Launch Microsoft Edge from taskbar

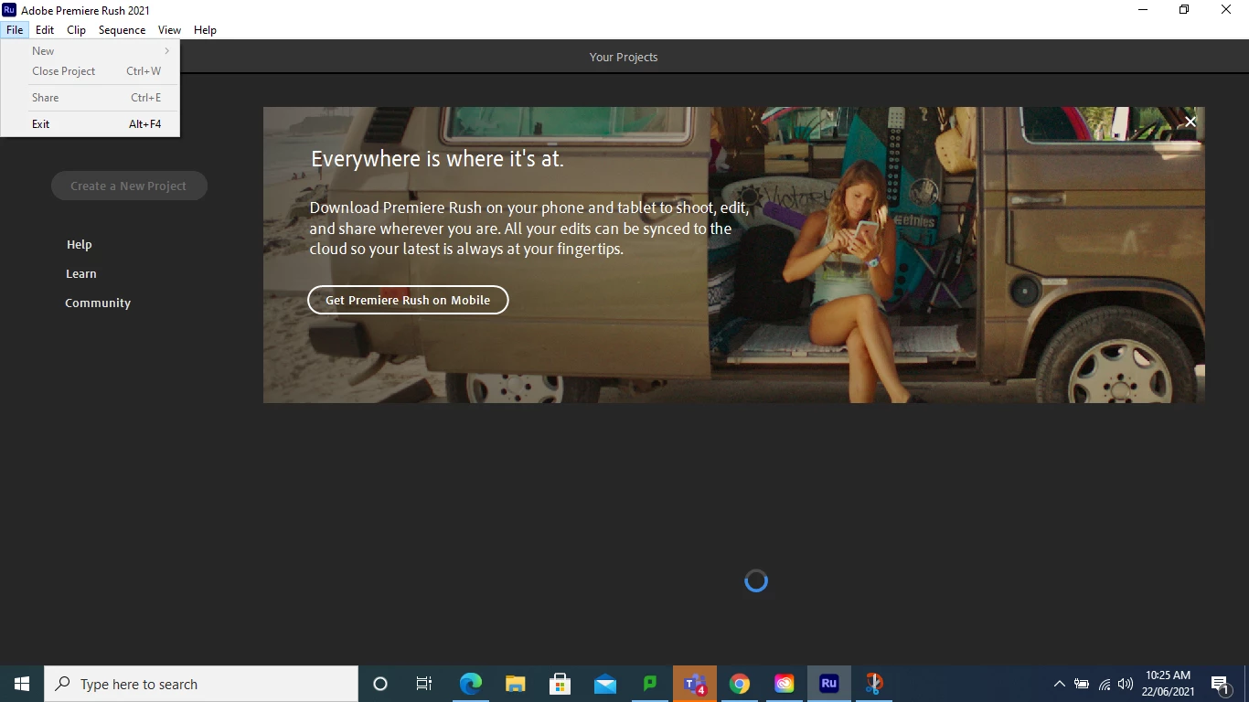coord(470,684)
